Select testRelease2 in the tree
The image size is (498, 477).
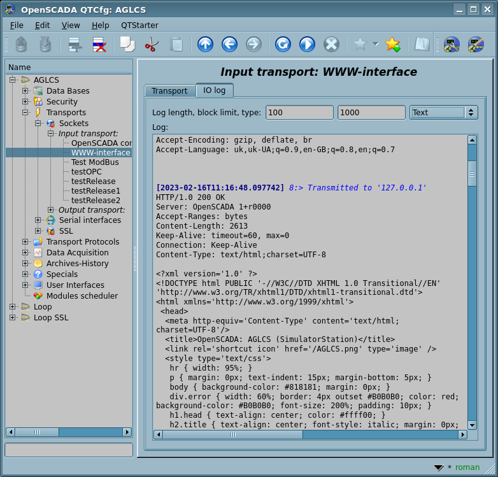tap(96, 200)
